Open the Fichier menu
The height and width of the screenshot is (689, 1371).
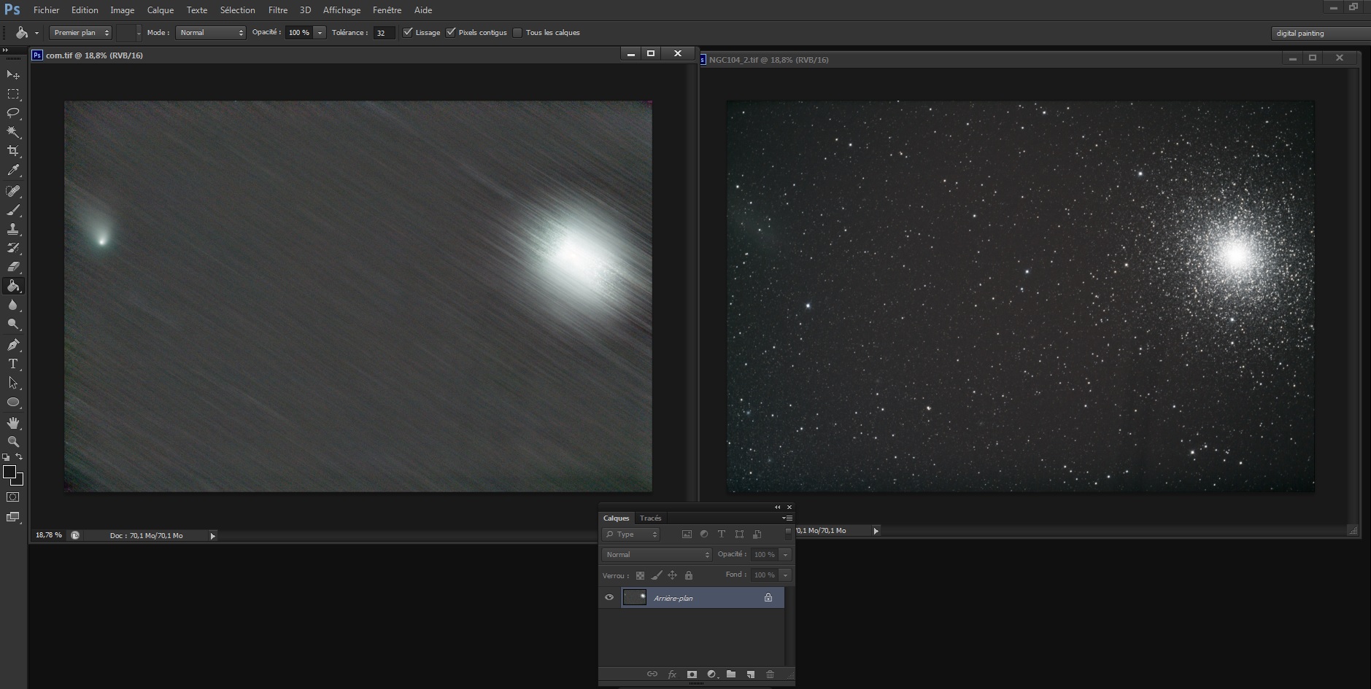(x=46, y=10)
